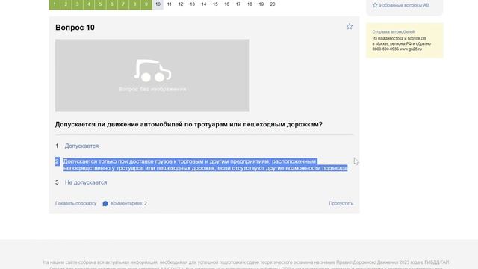Go to question 7 in the navigator
The image size is (478, 269).
click(123, 4)
